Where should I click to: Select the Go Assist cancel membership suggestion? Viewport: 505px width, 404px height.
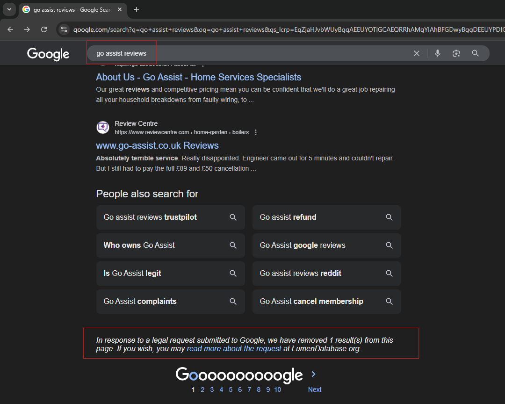coord(326,302)
